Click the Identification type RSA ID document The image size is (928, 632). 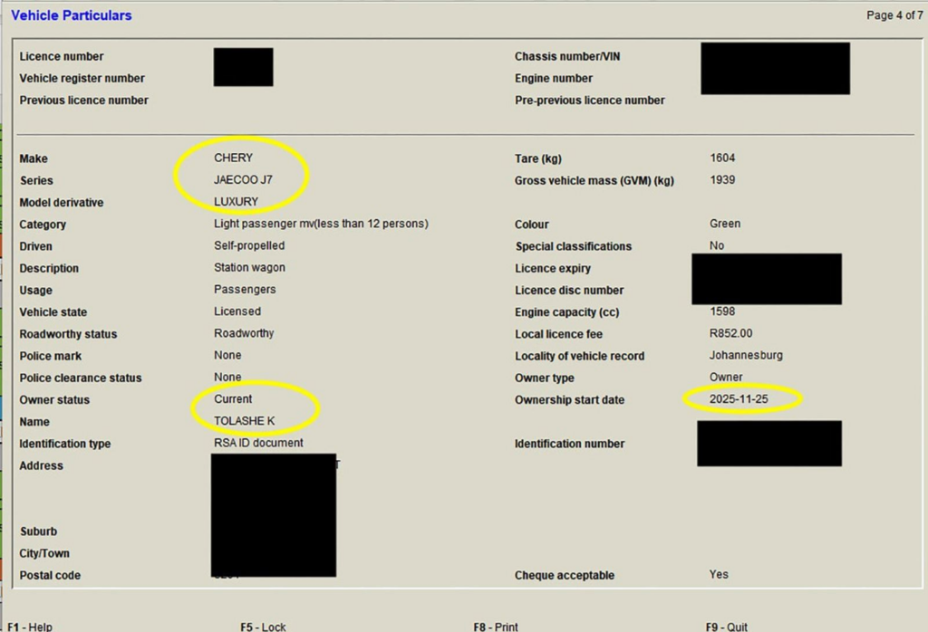[x=258, y=444]
